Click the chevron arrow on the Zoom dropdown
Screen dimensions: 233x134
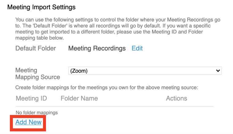point(218,71)
